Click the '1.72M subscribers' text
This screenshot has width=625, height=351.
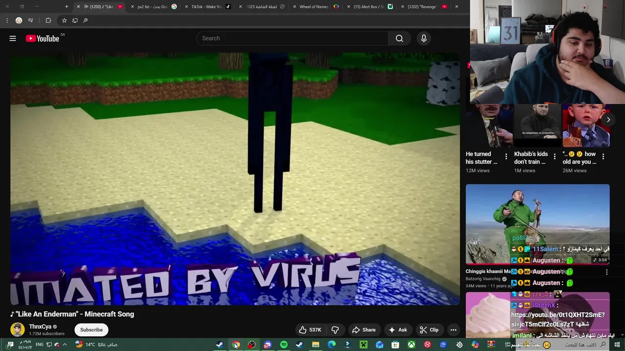47,334
